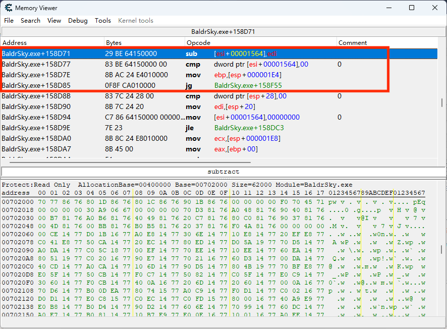Screen dimensions: 447x329
Task: Click the Opcode column header
Action: click(260, 43)
